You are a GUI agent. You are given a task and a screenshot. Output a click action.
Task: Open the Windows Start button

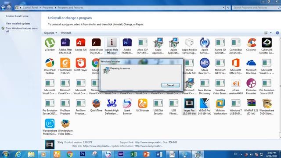5,154
